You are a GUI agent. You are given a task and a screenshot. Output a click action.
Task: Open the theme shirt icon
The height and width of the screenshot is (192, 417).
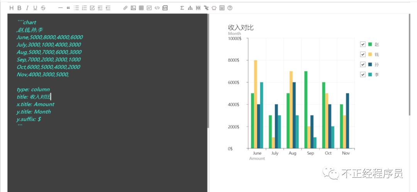point(214,8)
